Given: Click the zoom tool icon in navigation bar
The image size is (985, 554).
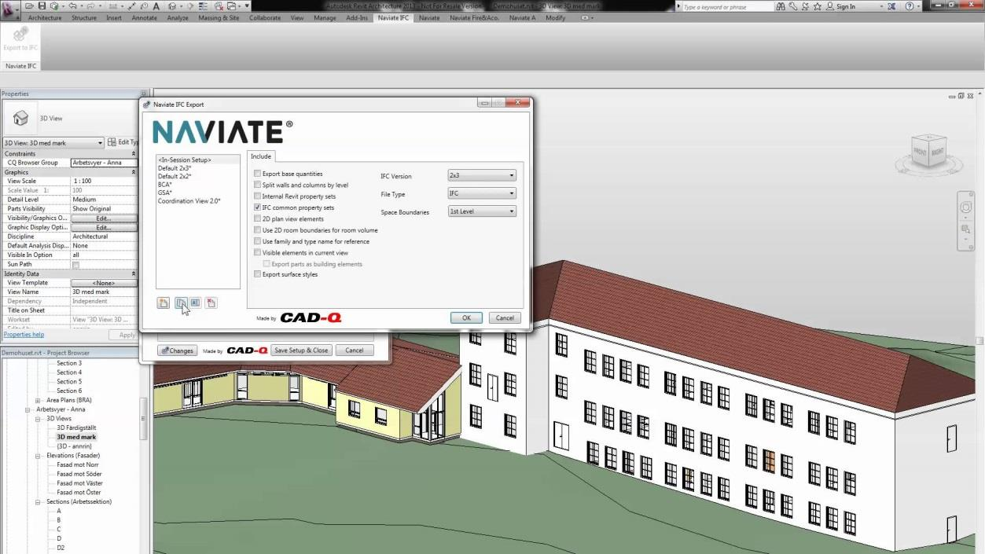Looking at the screenshot, I should point(966,229).
